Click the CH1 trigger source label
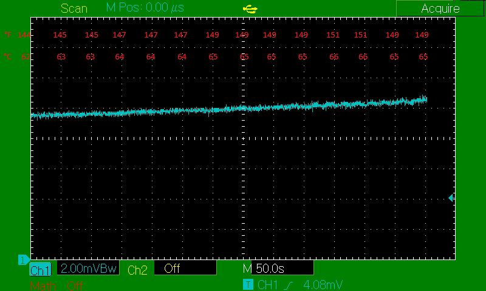The image size is (486, 291). 267,285
